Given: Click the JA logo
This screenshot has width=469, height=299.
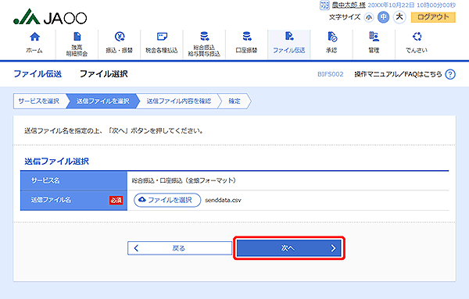Looking at the screenshot, I should point(50,16).
